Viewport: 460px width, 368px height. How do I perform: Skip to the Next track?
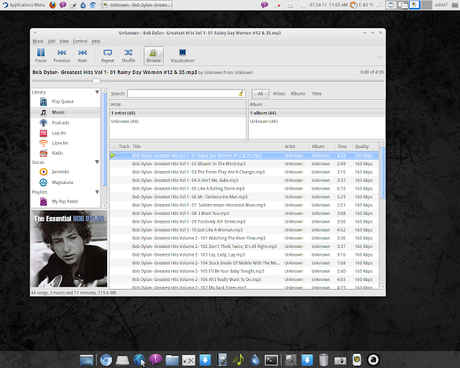(83, 55)
